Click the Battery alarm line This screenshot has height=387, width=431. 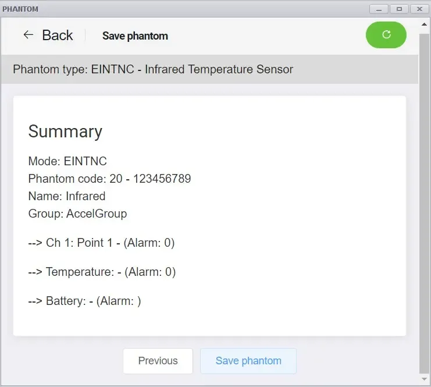point(84,301)
